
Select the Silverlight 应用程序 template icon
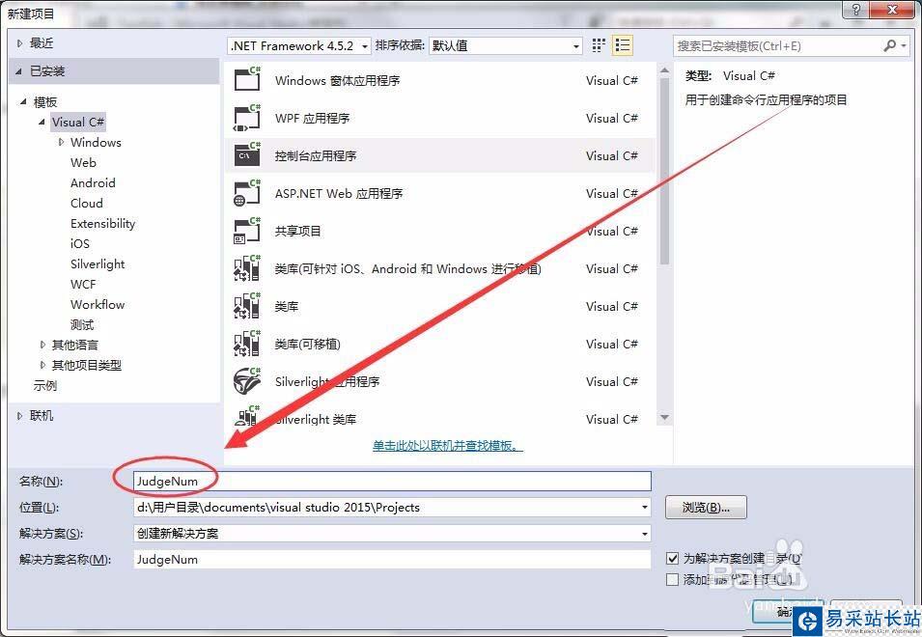coord(247,380)
